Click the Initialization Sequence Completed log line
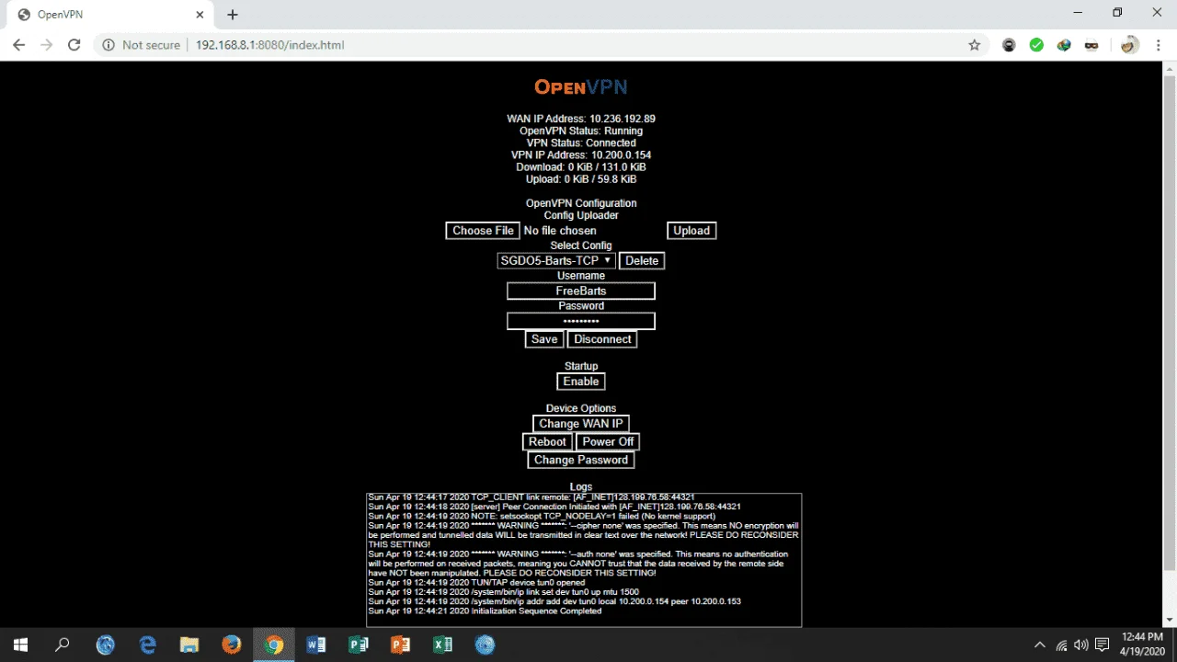Viewport: 1177px width, 662px height. (x=485, y=611)
